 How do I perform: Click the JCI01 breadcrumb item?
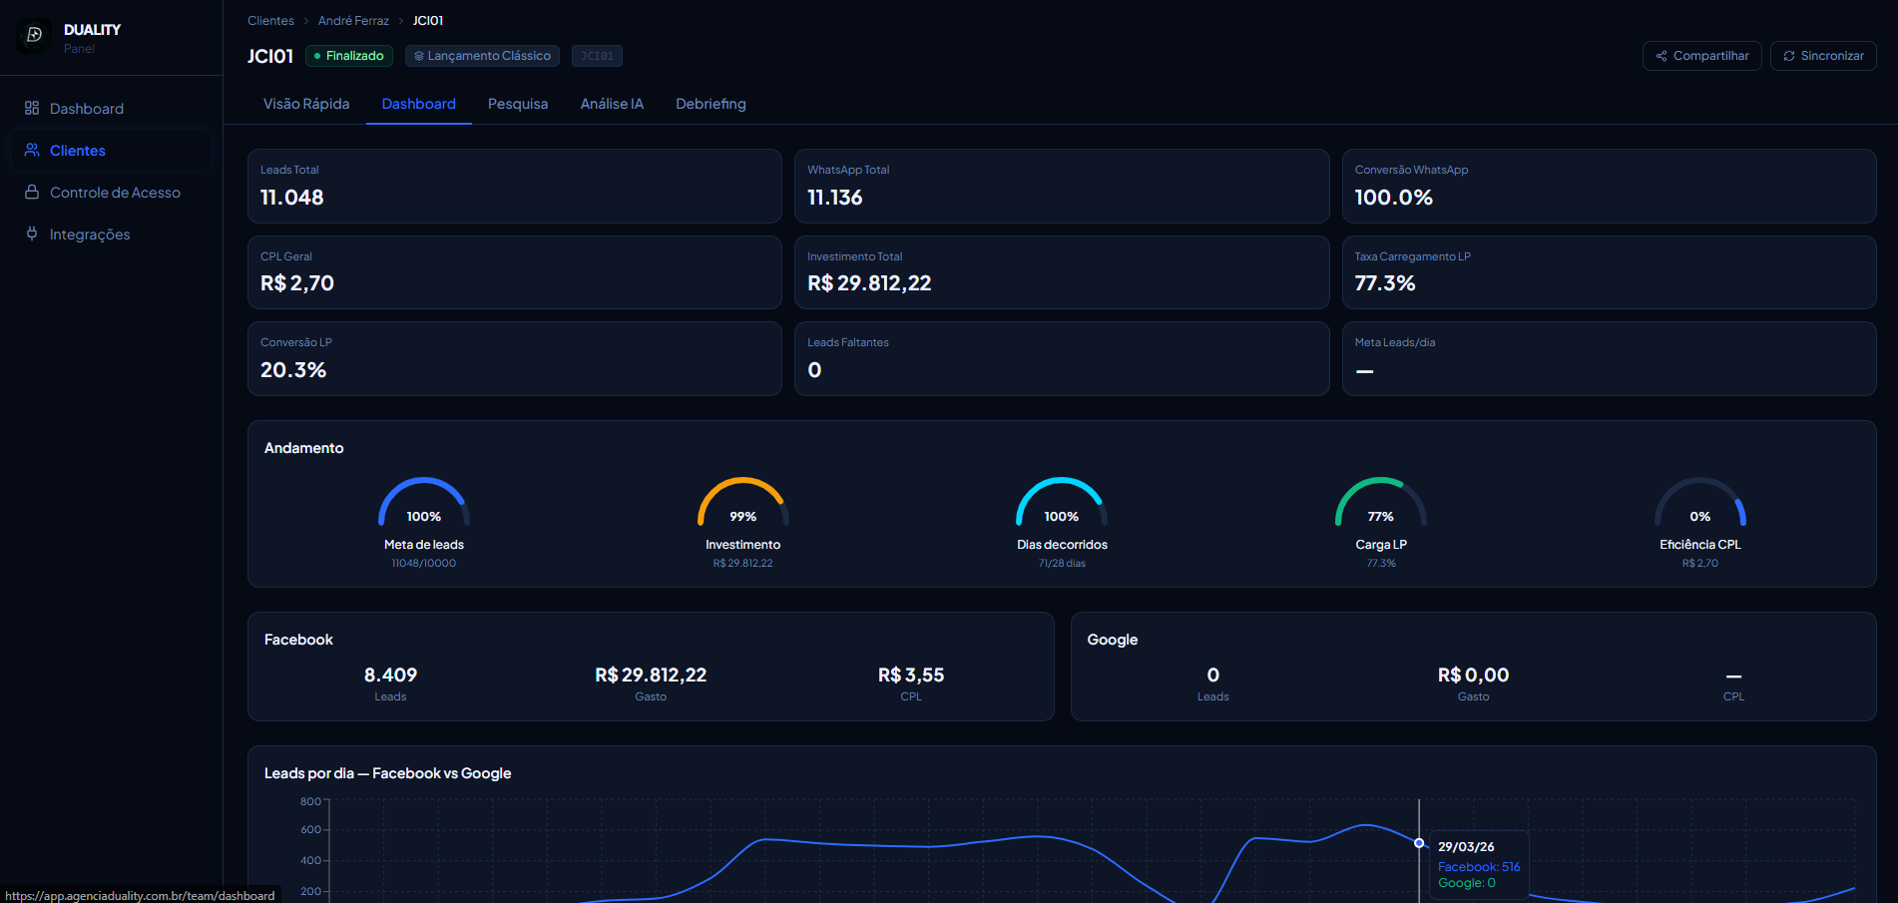[428, 20]
